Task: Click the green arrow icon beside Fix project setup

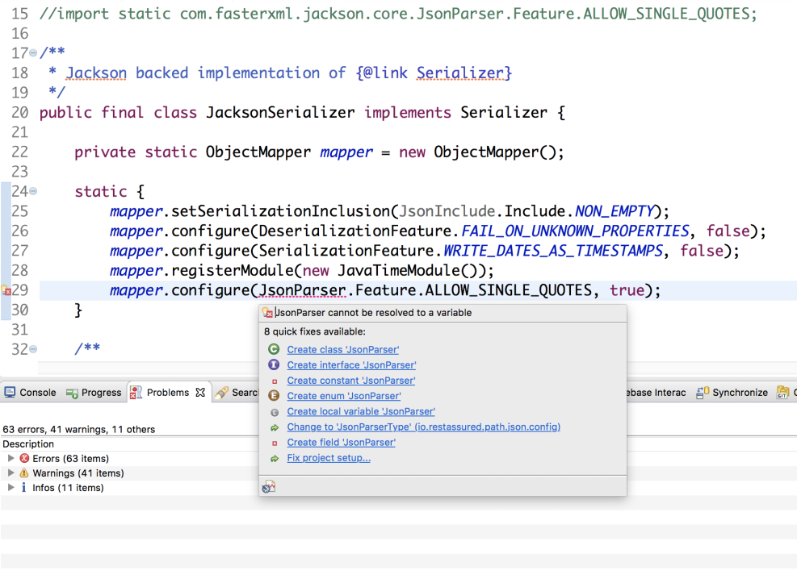Action: coord(275,459)
